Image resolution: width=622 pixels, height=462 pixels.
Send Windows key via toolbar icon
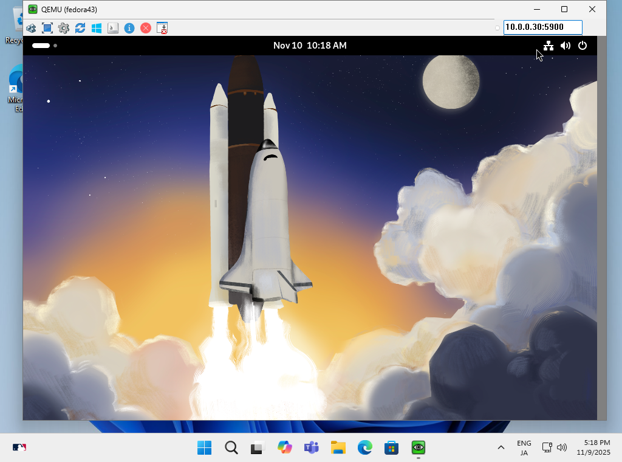tap(97, 28)
